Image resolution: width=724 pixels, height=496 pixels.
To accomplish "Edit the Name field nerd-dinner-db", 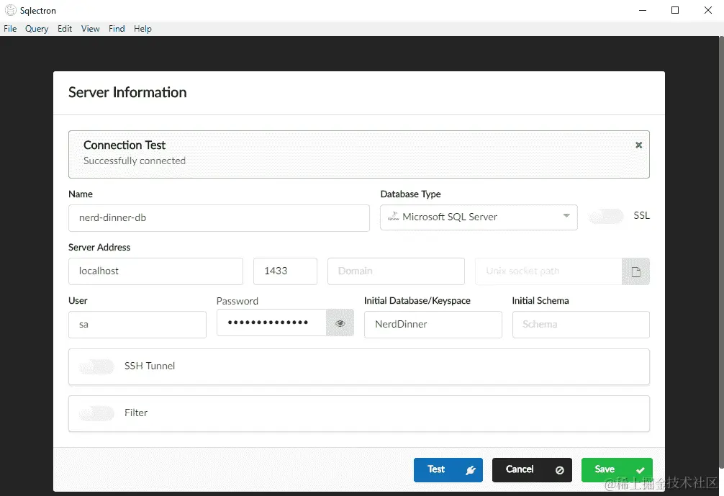I will 219,218.
